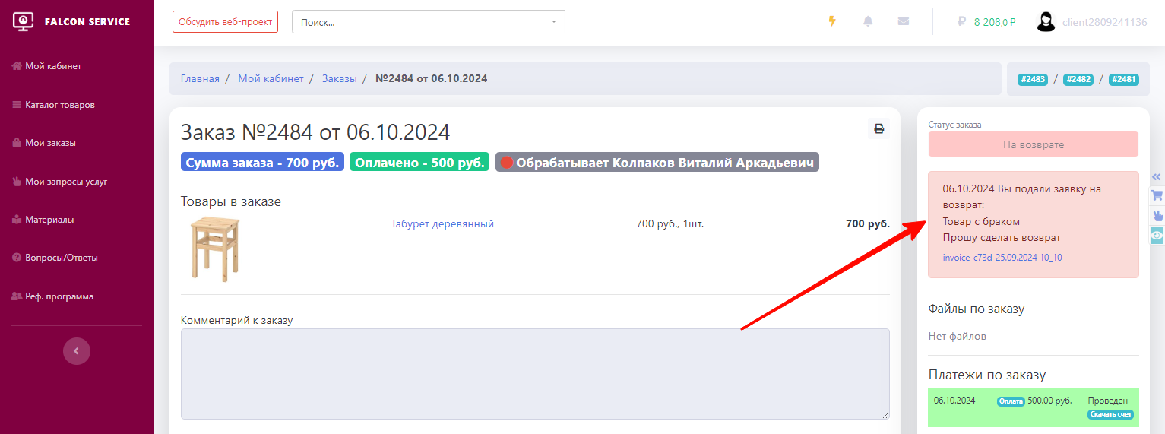
Task: Click the eye icon on right edge
Action: (x=1157, y=236)
